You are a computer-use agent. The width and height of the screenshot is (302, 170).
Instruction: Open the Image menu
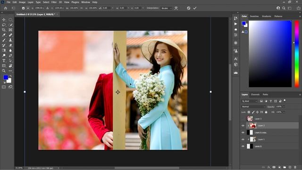click(22, 2)
